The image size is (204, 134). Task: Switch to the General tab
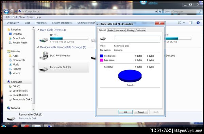pos(102,30)
